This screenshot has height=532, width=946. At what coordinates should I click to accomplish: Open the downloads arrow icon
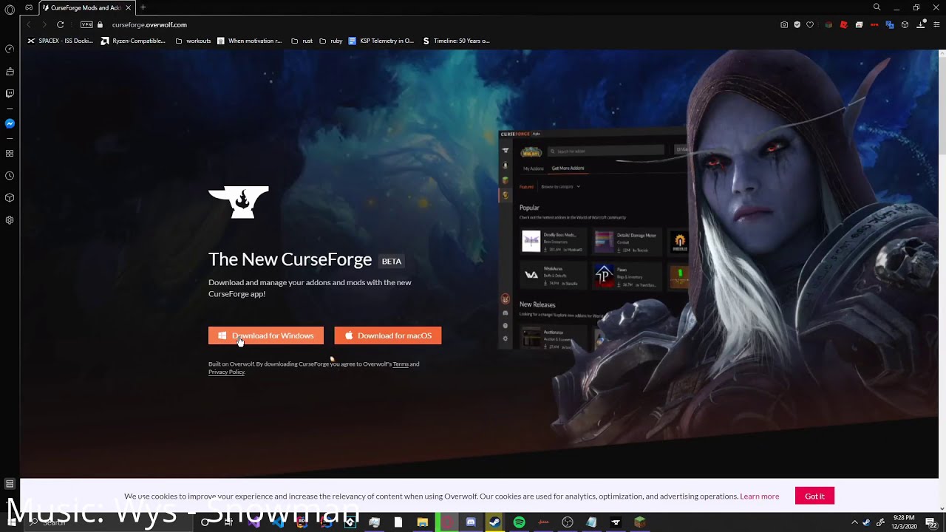point(921,24)
